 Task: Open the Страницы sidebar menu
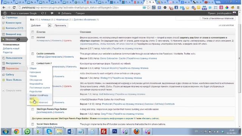coord(12,17)
